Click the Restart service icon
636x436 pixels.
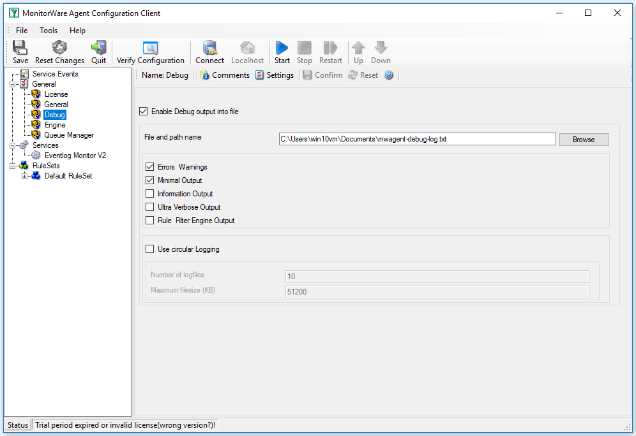click(x=331, y=48)
